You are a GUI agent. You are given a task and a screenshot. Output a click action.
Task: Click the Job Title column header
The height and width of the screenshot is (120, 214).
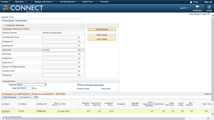coord(62,104)
